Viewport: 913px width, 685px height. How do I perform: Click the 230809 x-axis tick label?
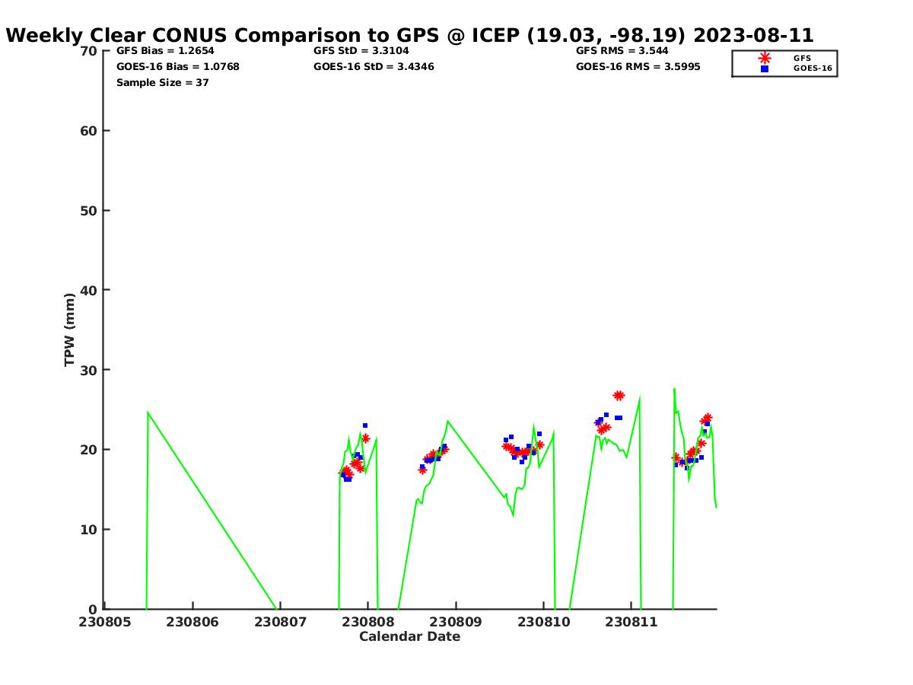pos(456,622)
